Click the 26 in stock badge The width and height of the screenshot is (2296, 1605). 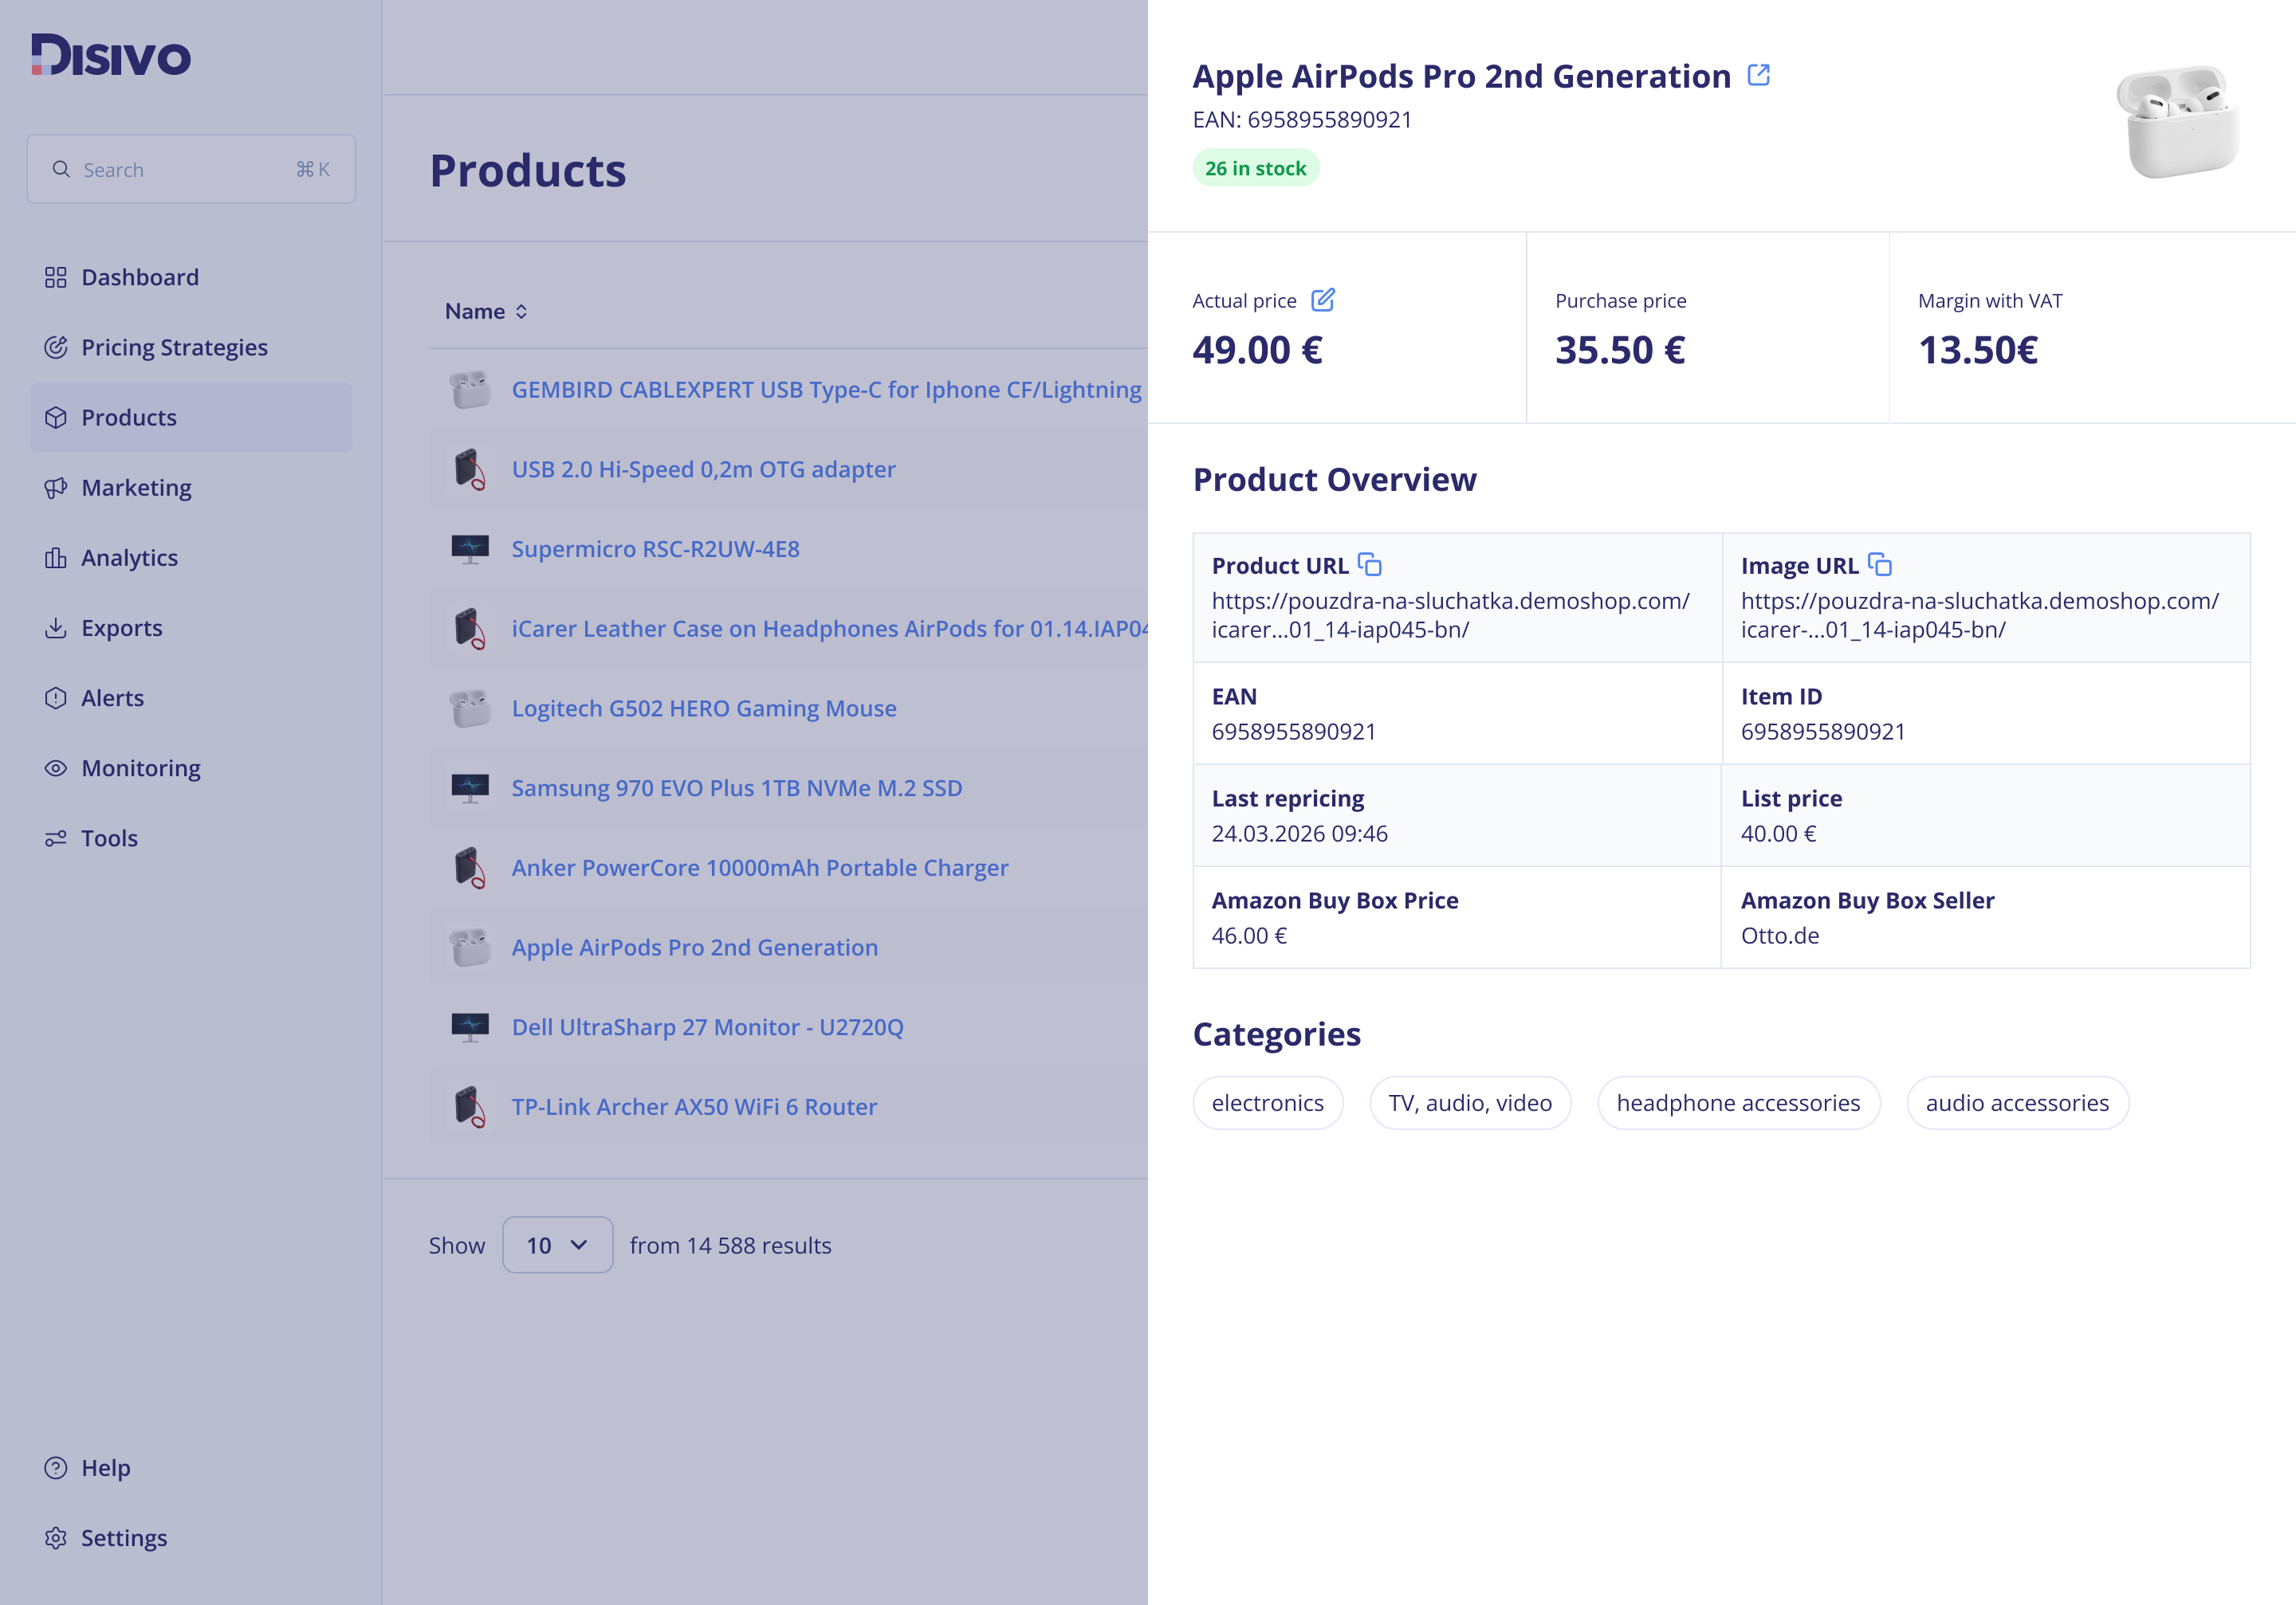[x=1256, y=168]
